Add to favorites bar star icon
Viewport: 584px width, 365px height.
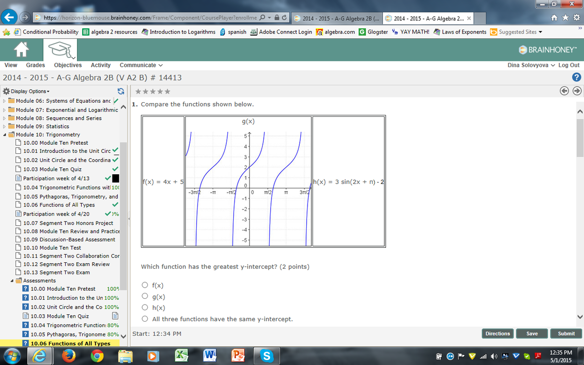tap(6, 32)
